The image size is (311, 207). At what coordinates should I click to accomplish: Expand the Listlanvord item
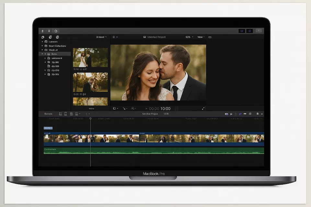(x=45, y=58)
